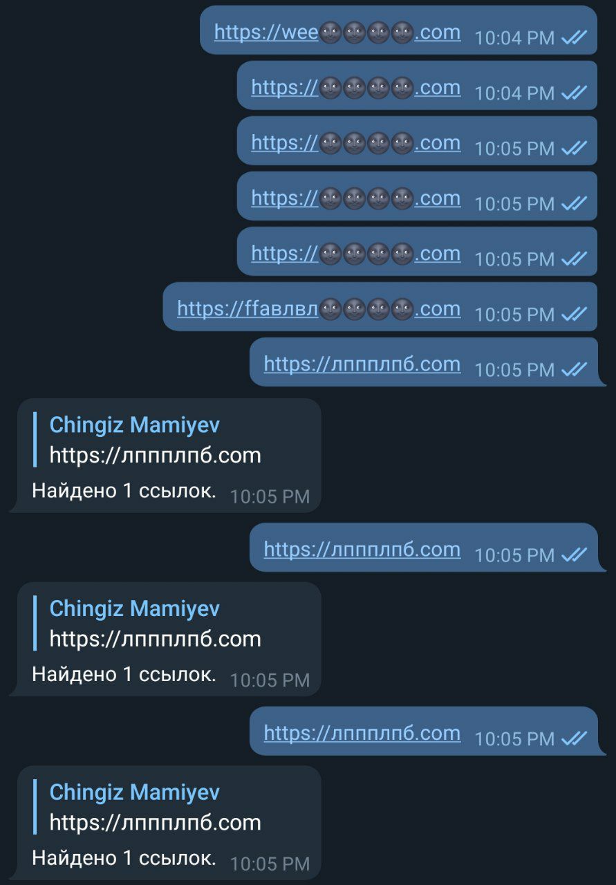Open topmost outgoing https://лппплпб.com link
This screenshot has width=616, height=885.
pos(362,364)
